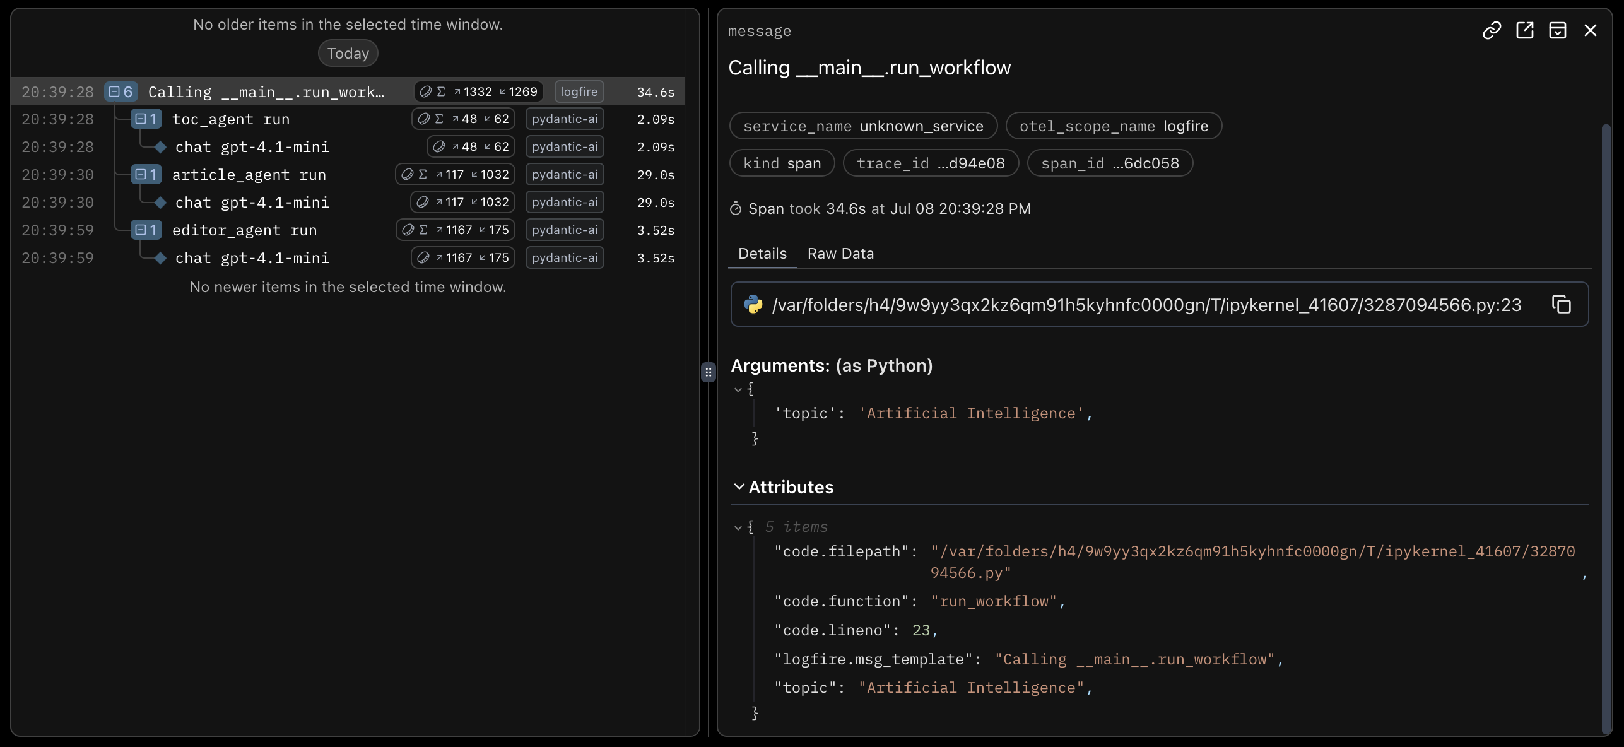Click the "code.filepath" key
The image size is (1624, 747).
click(842, 552)
